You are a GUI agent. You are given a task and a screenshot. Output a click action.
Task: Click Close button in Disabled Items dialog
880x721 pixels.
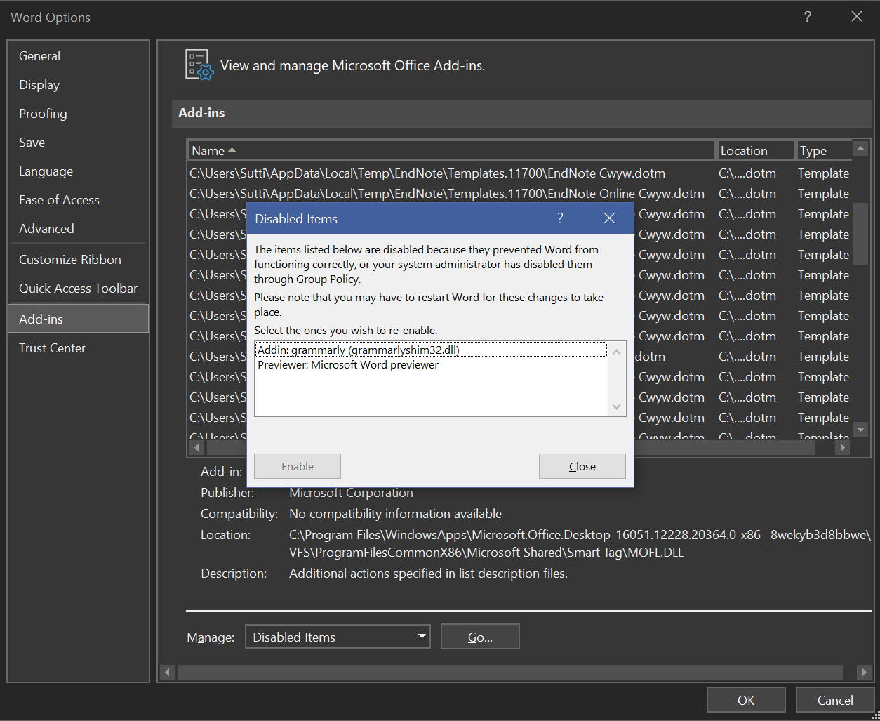click(582, 466)
